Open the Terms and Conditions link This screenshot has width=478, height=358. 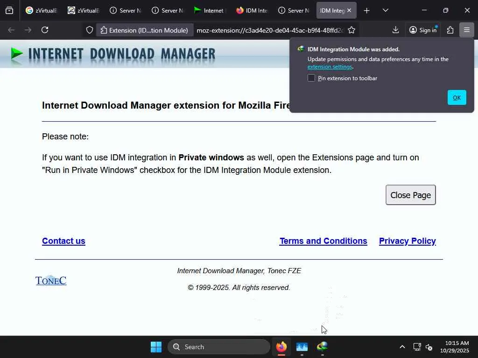click(x=323, y=241)
